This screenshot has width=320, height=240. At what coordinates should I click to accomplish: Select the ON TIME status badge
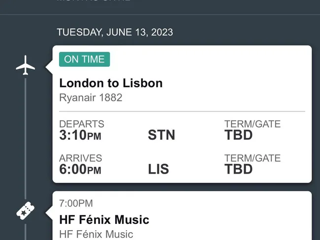[x=85, y=60]
